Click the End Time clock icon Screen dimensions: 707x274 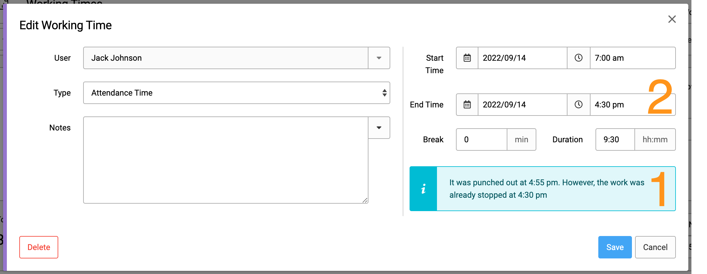pos(578,105)
